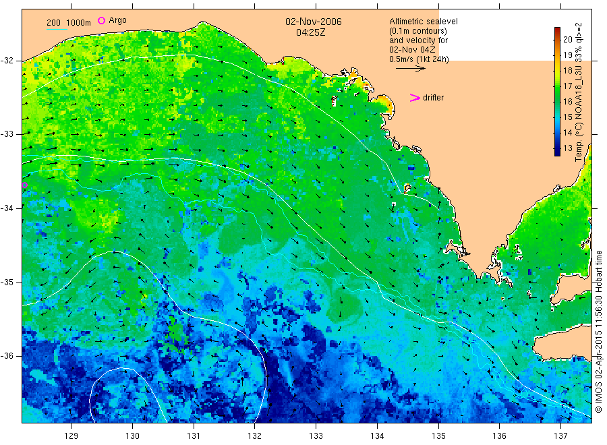607x445 pixels.
Task: Click the colorbar value 19
Action: (567, 55)
